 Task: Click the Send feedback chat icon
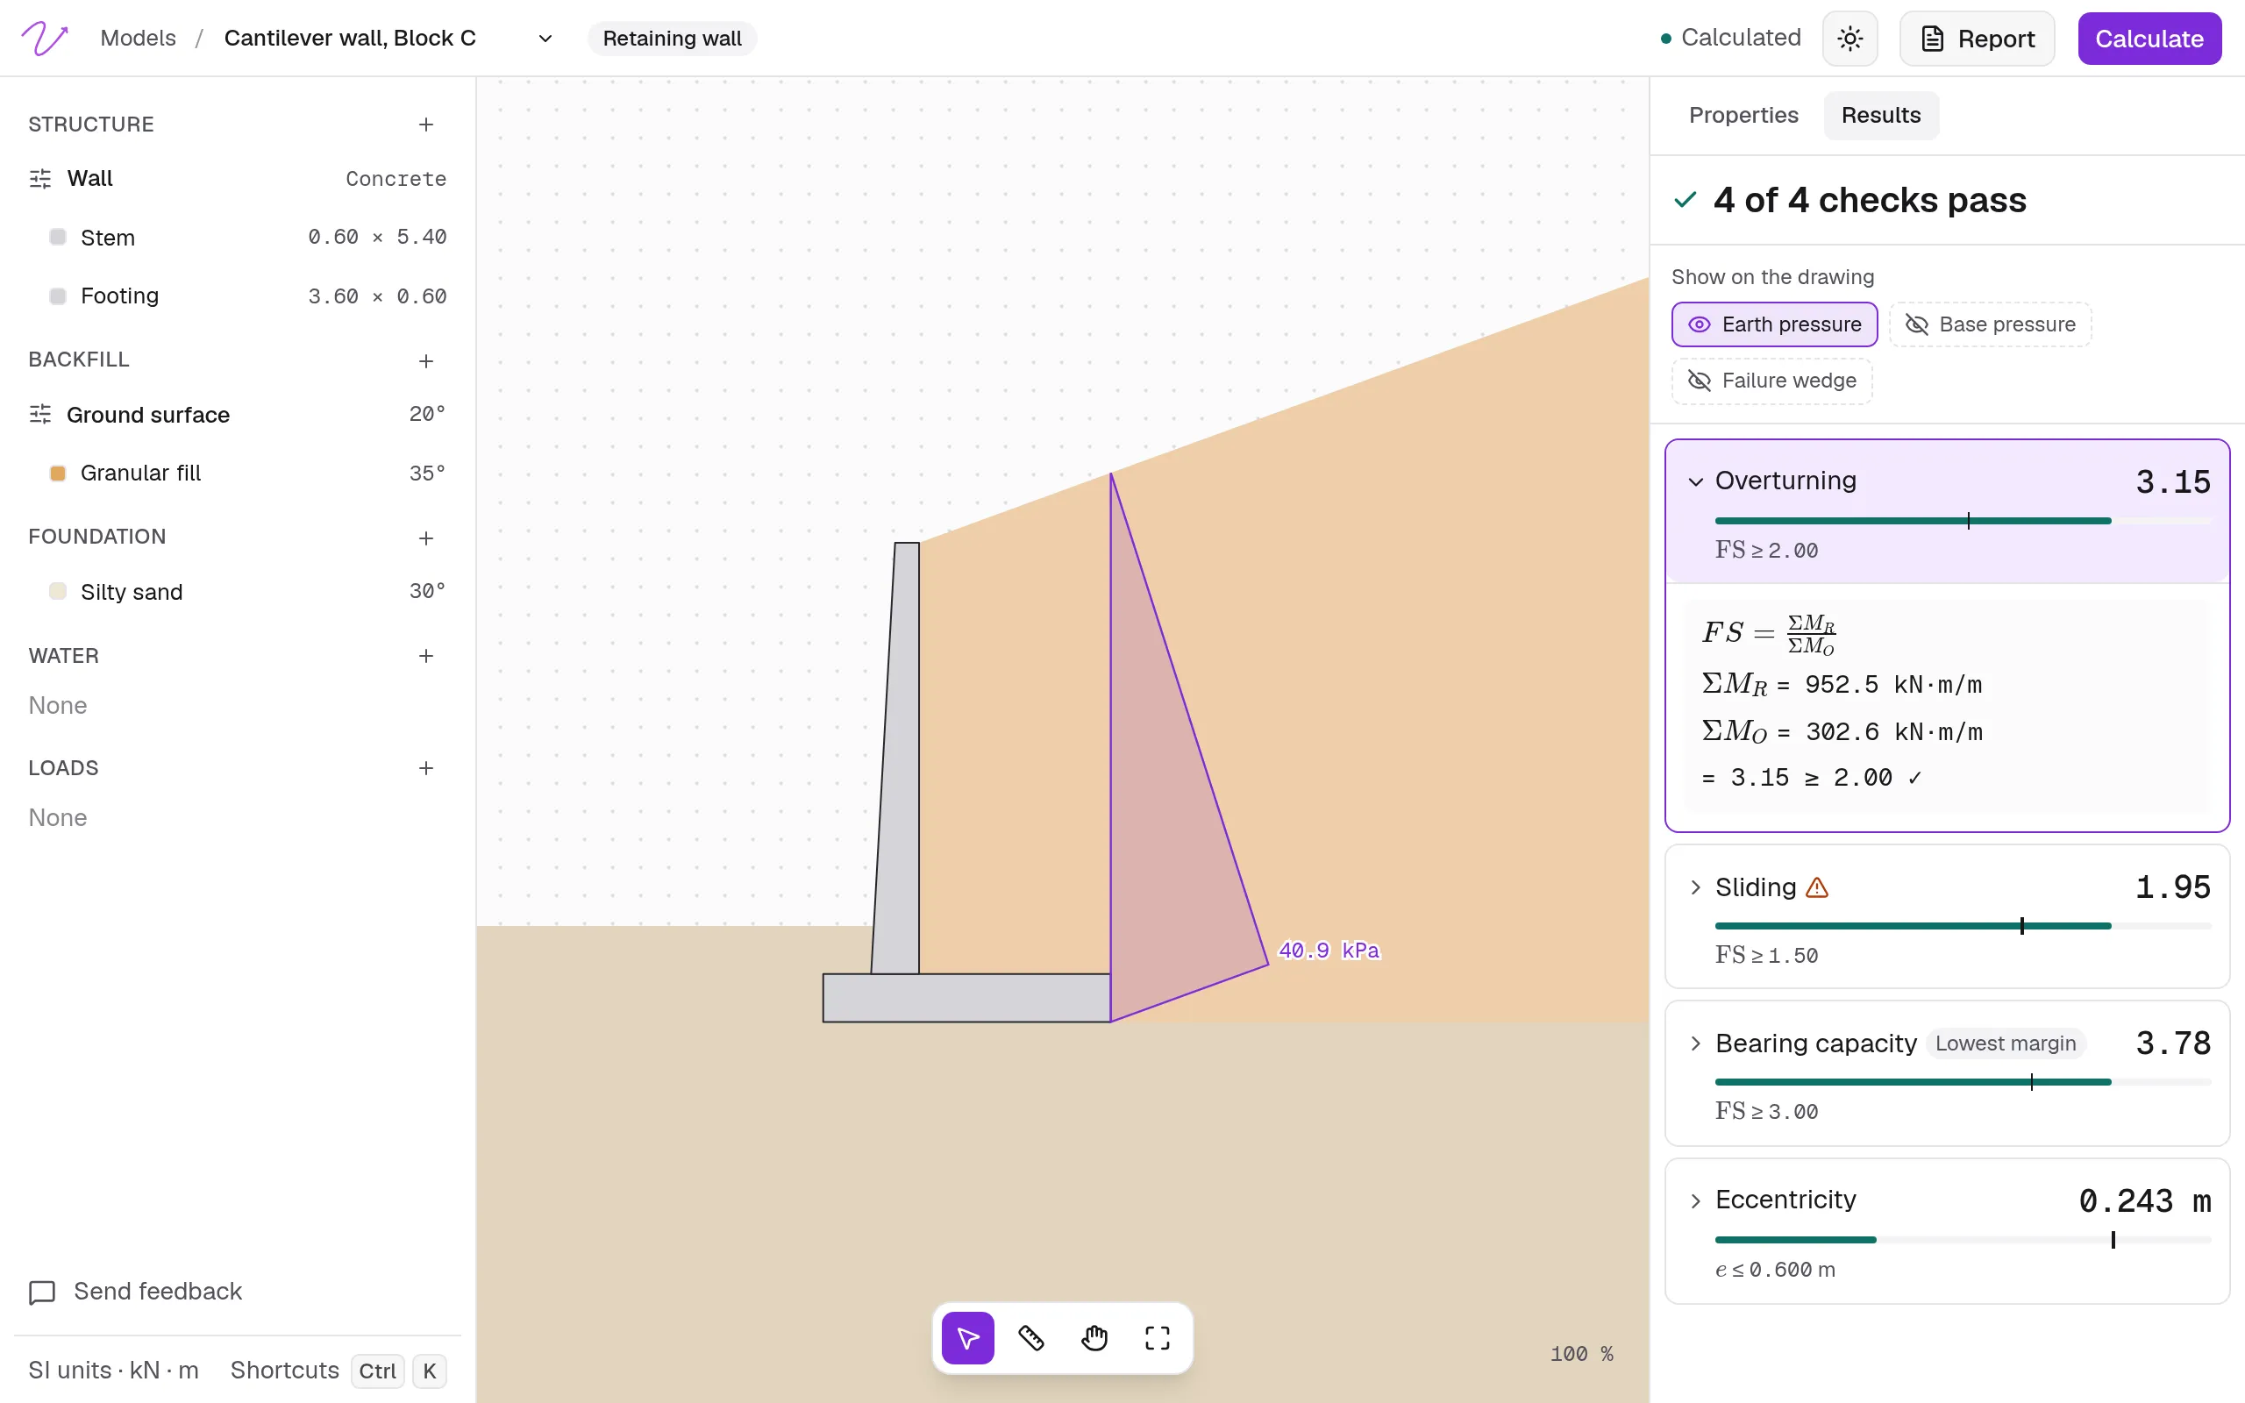click(42, 1293)
